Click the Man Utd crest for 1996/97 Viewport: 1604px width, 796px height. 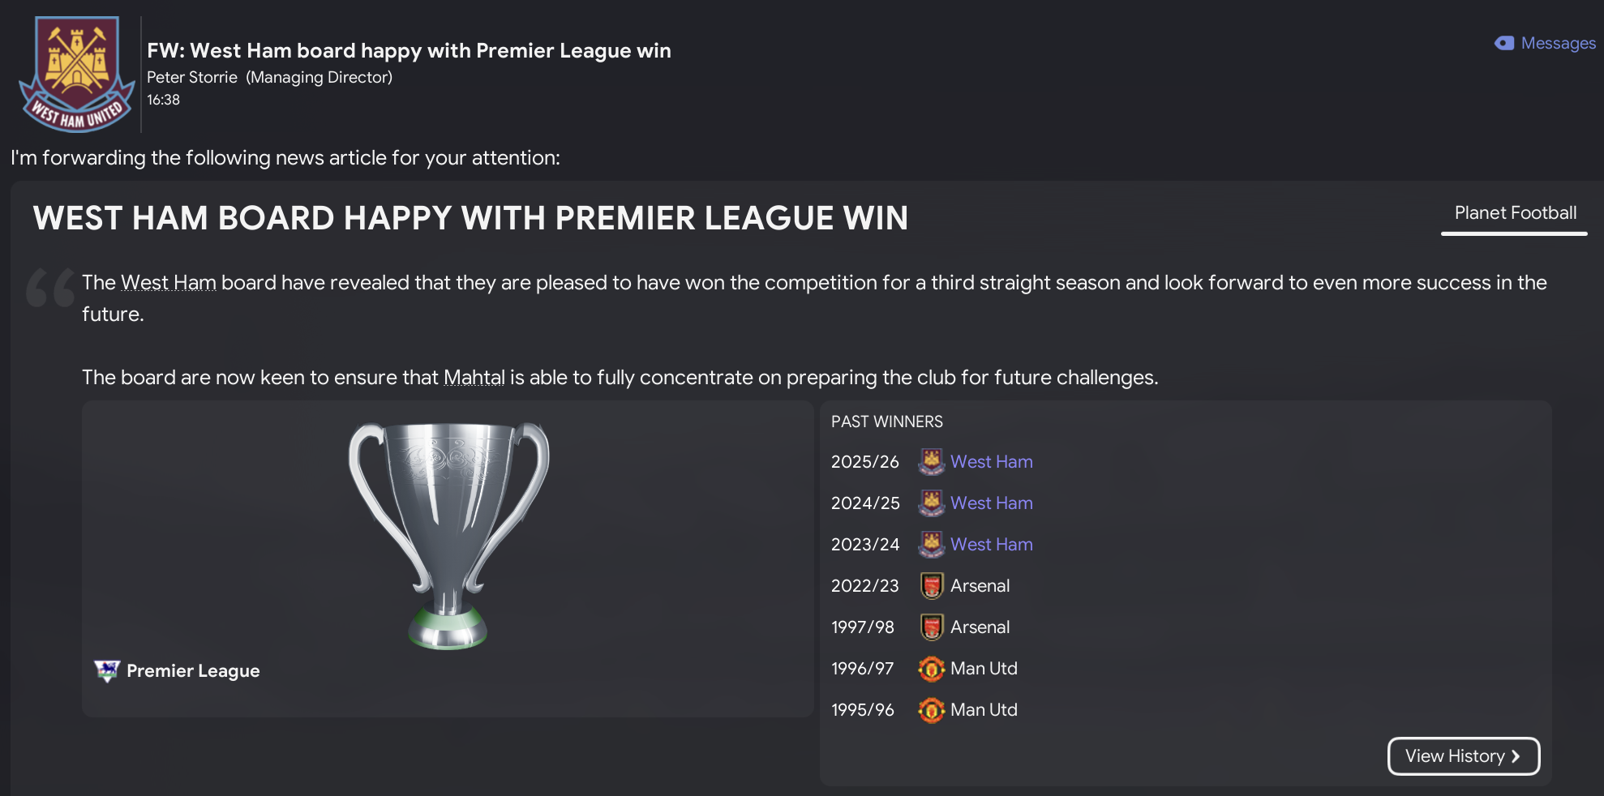pyautogui.click(x=932, y=669)
